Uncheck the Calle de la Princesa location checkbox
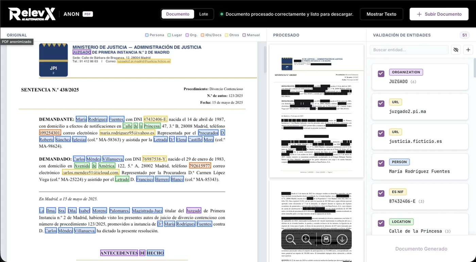Viewport: 476px width, 262px height. click(x=381, y=223)
